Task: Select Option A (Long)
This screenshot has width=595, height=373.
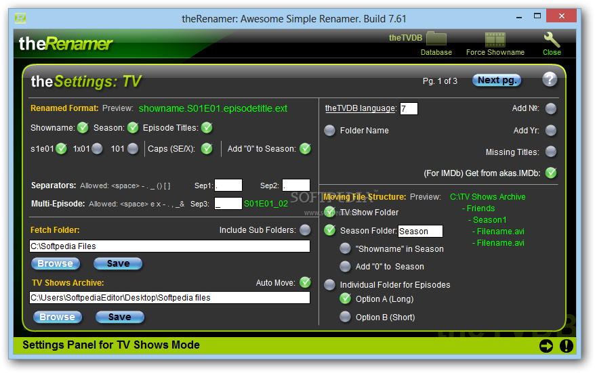Action: click(345, 299)
